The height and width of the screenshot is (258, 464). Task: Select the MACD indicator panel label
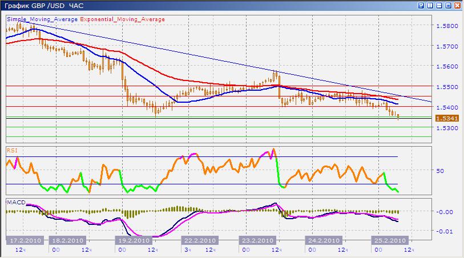pyautogui.click(x=15, y=202)
